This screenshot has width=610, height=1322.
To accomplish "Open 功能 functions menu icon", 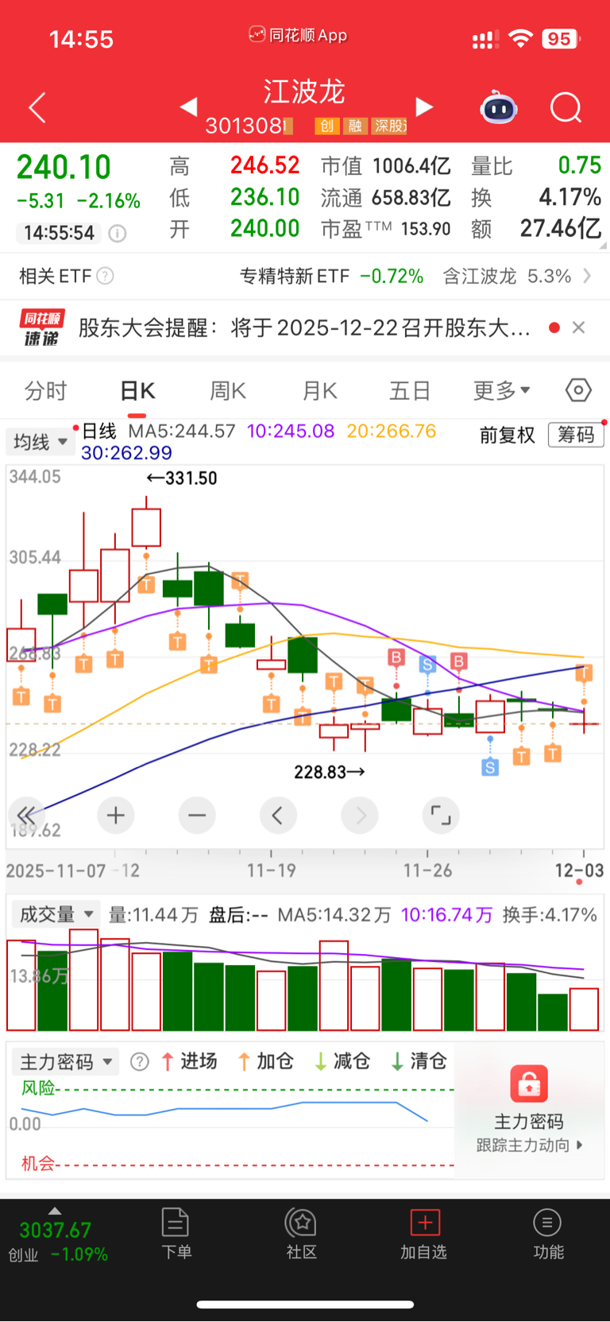I will [x=548, y=1233].
